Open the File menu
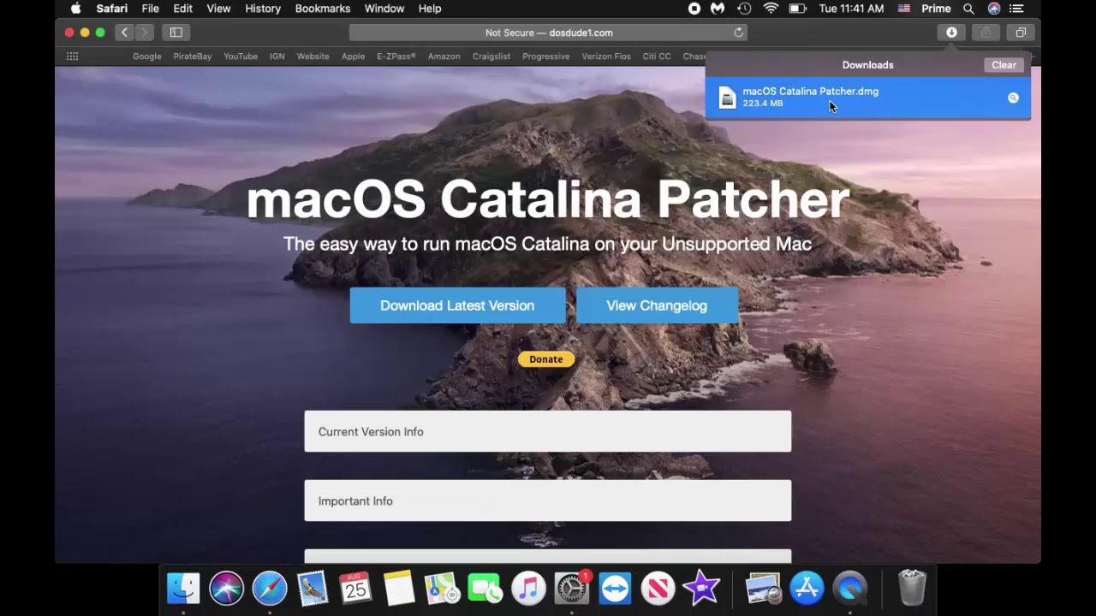 click(151, 9)
